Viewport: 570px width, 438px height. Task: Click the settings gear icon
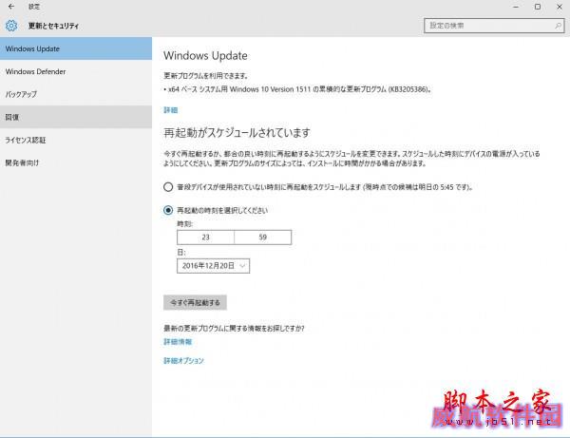tap(11, 26)
